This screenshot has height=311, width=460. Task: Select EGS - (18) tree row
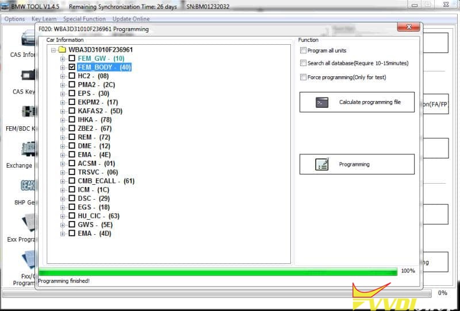94,207
